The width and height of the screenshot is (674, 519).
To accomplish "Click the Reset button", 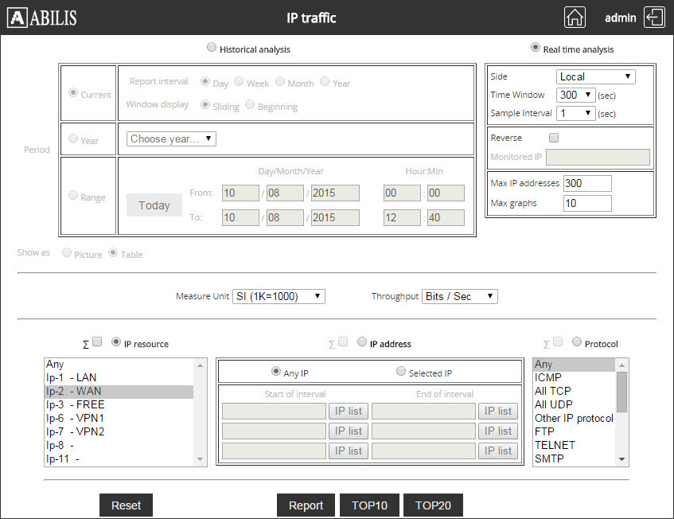I will 126,505.
